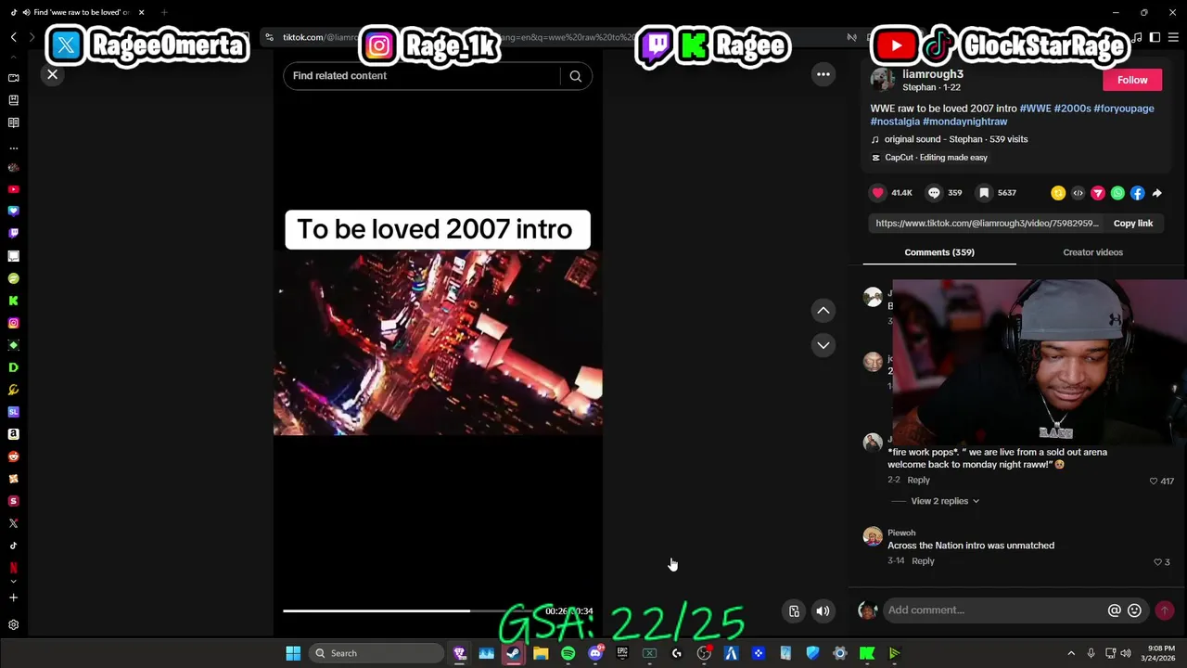Viewport: 1187px width, 668px height.
Task: Click the search magnifier in Find related content
Action: 575,76
